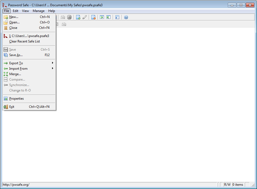257x189 pixels.
Task: Click the Add New Entry toolbar icon
Action: click(x=78, y=17)
